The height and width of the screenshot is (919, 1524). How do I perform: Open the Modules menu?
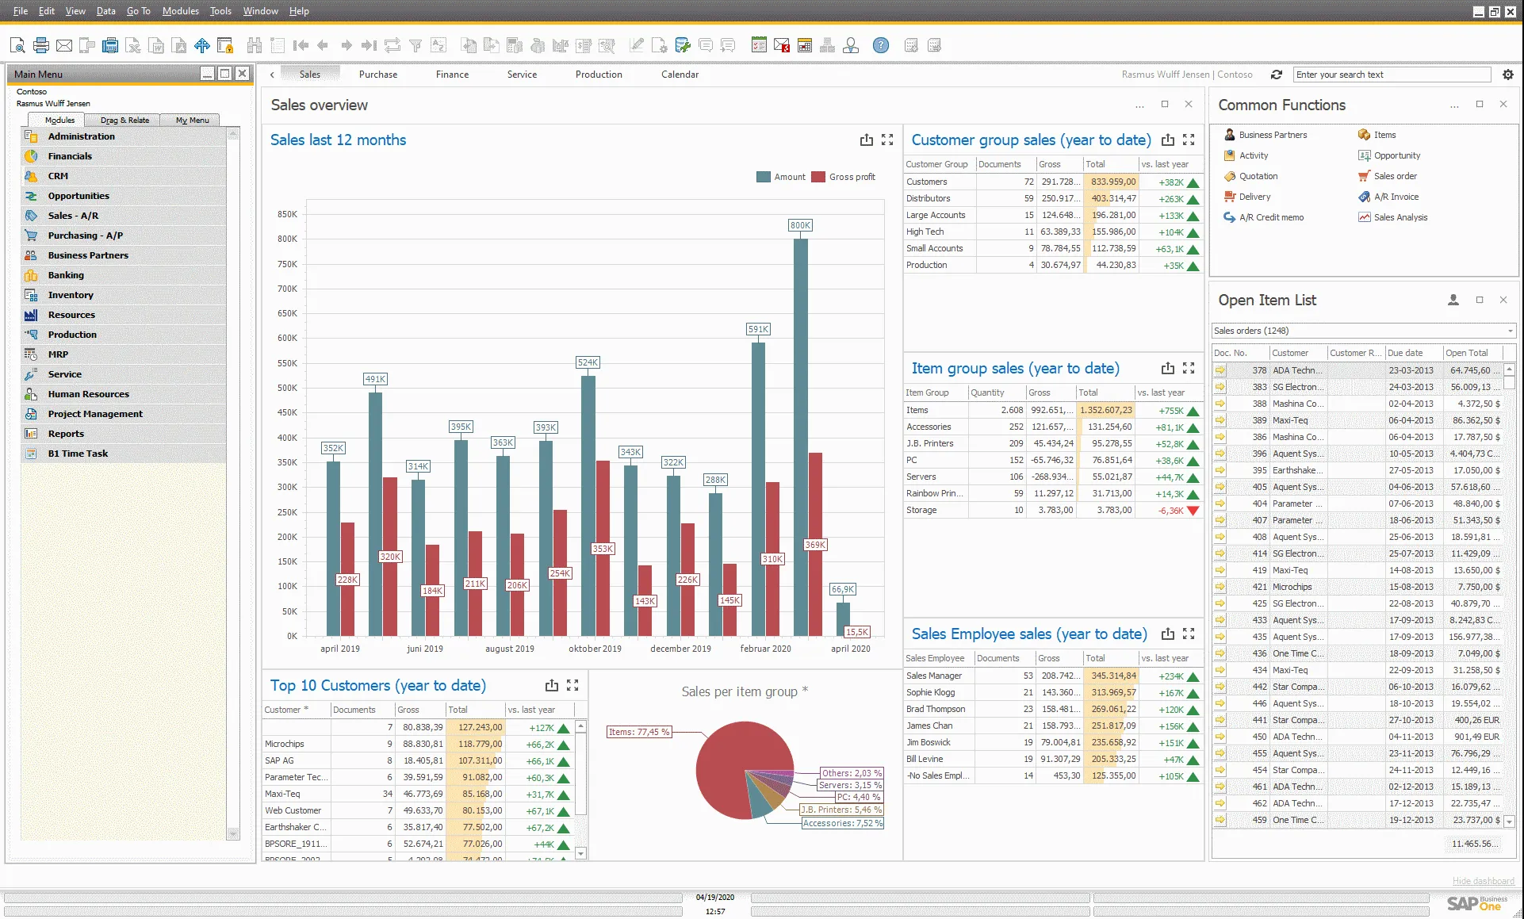[180, 11]
